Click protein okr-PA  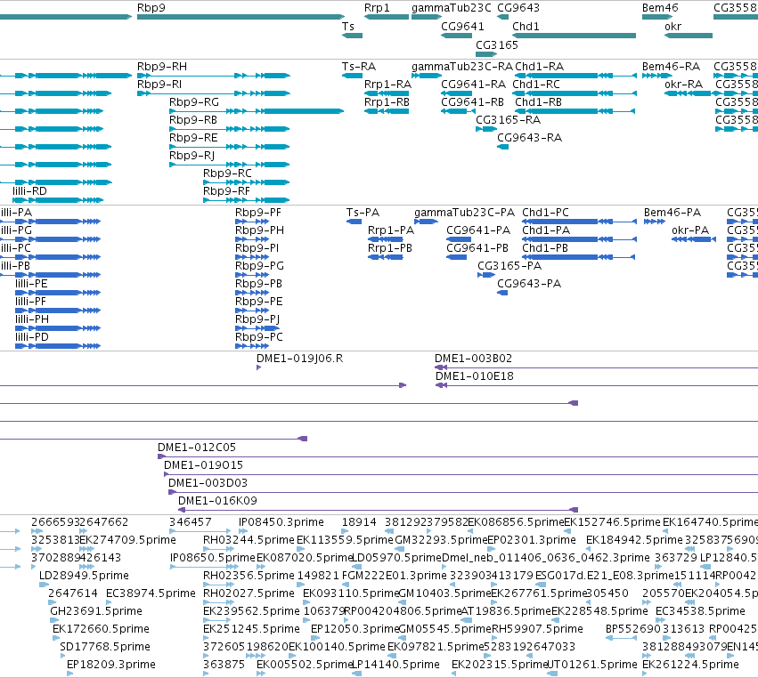[690, 230]
